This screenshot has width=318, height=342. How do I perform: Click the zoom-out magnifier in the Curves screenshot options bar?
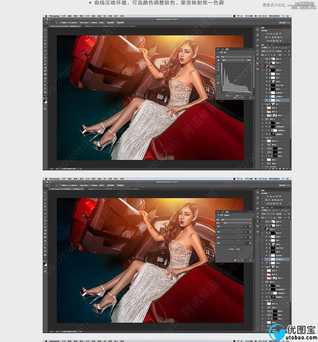point(57,23)
